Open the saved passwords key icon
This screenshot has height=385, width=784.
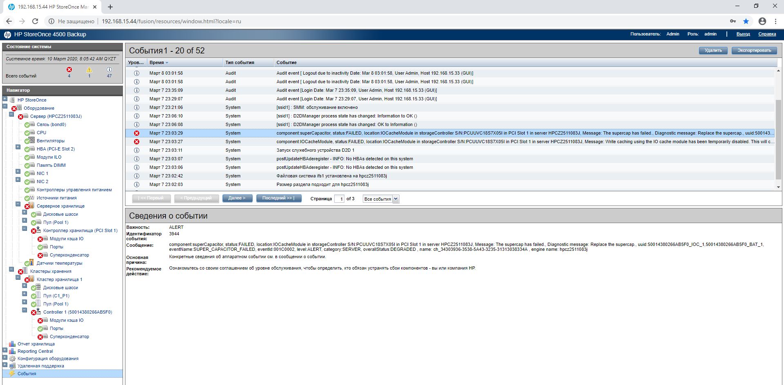tap(733, 21)
